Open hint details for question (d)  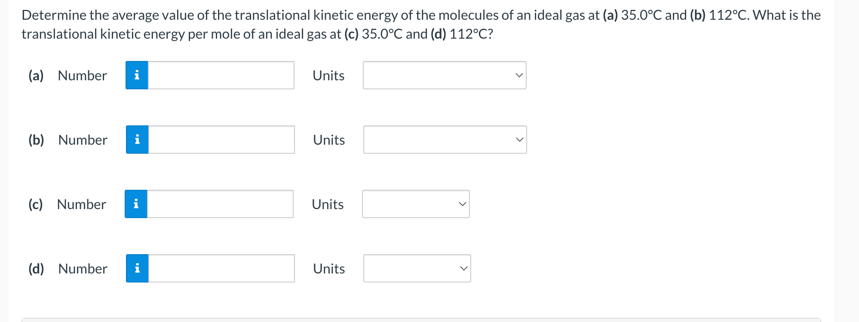(x=137, y=268)
